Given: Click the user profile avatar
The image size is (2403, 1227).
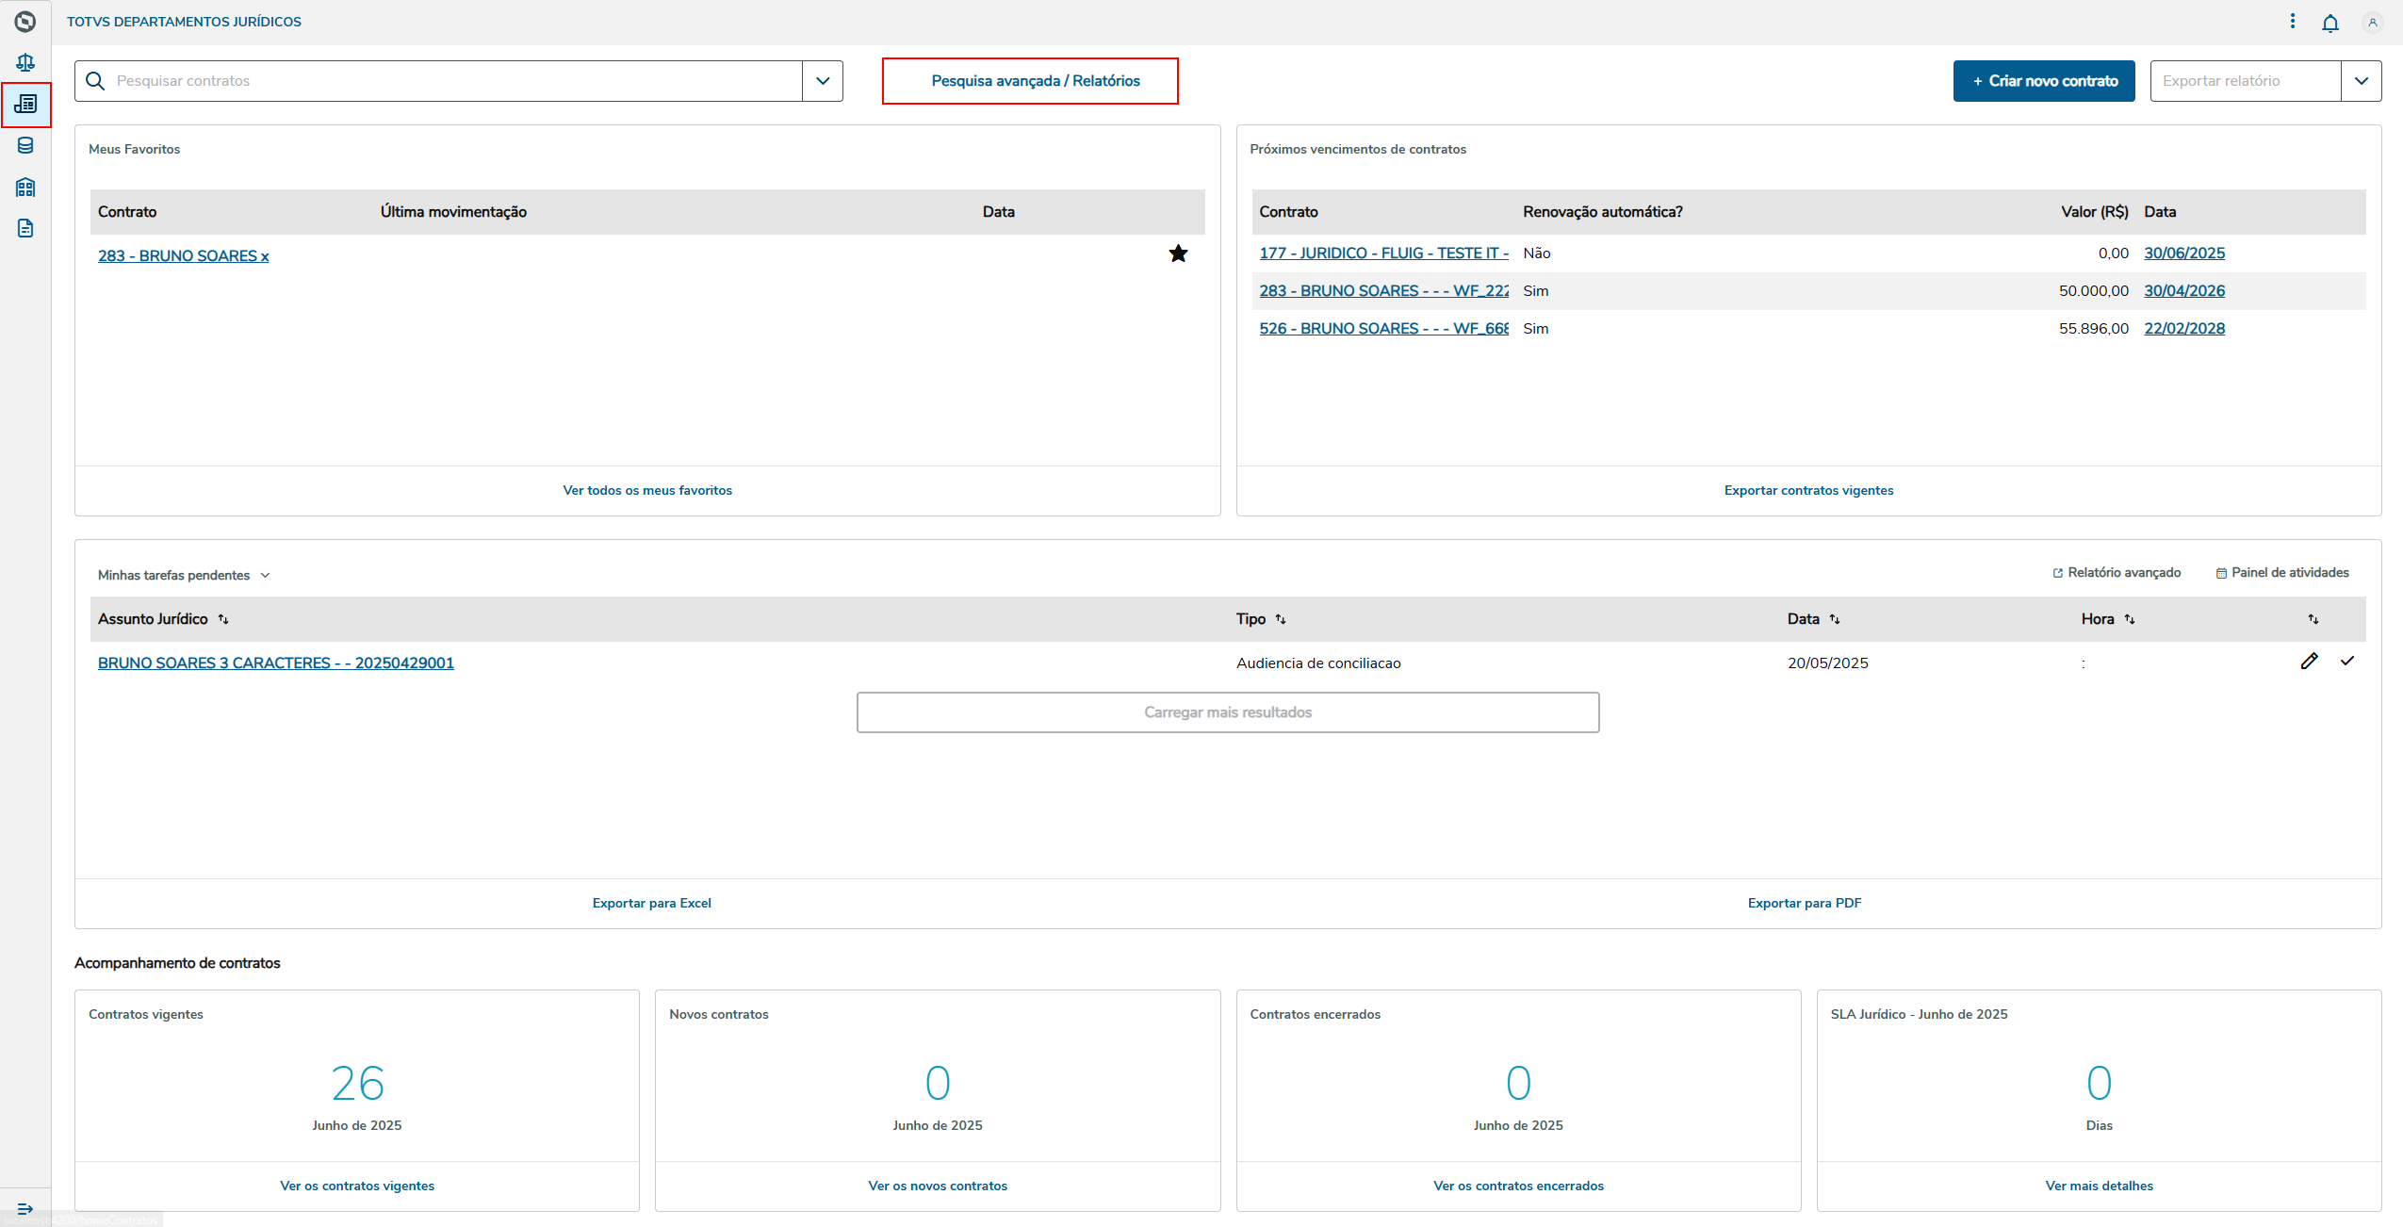Looking at the screenshot, I should tap(2372, 23).
